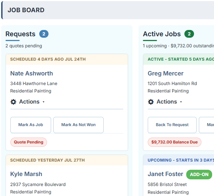This screenshot has width=214, height=196.
Task: Click Residential Painting under Janet Foster
Action: coord(168,192)
